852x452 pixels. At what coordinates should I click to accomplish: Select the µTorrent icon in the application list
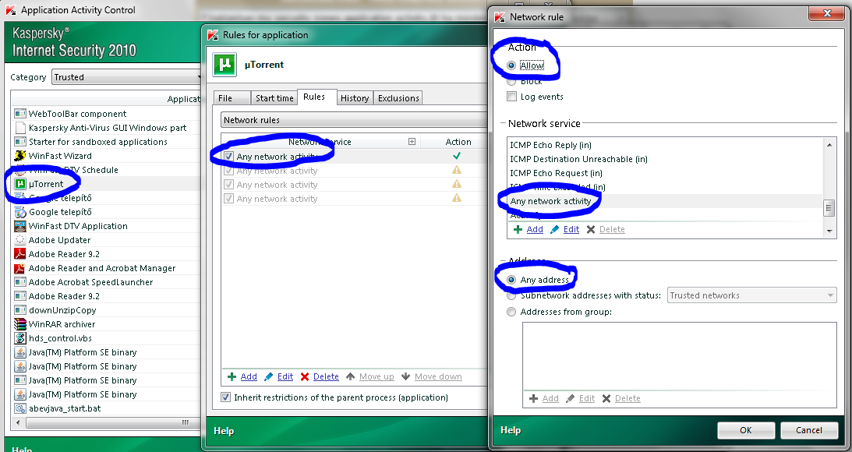click(x=20, y=184)
